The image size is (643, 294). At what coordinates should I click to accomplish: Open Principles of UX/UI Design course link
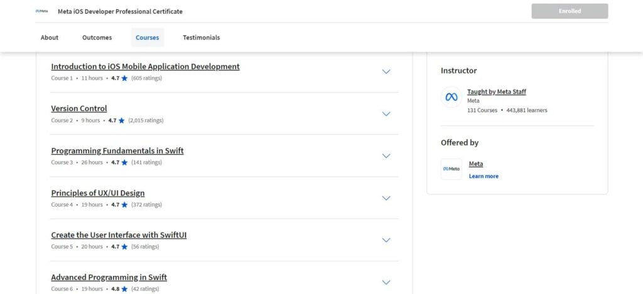(x=98, y=193)
